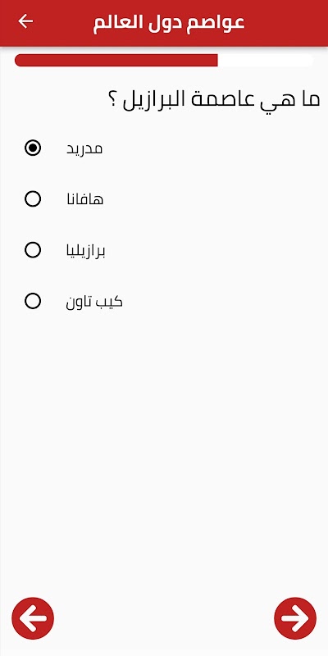
Task: Click the currently selected مدريد option circle
Action: click(x=33, y=148)
